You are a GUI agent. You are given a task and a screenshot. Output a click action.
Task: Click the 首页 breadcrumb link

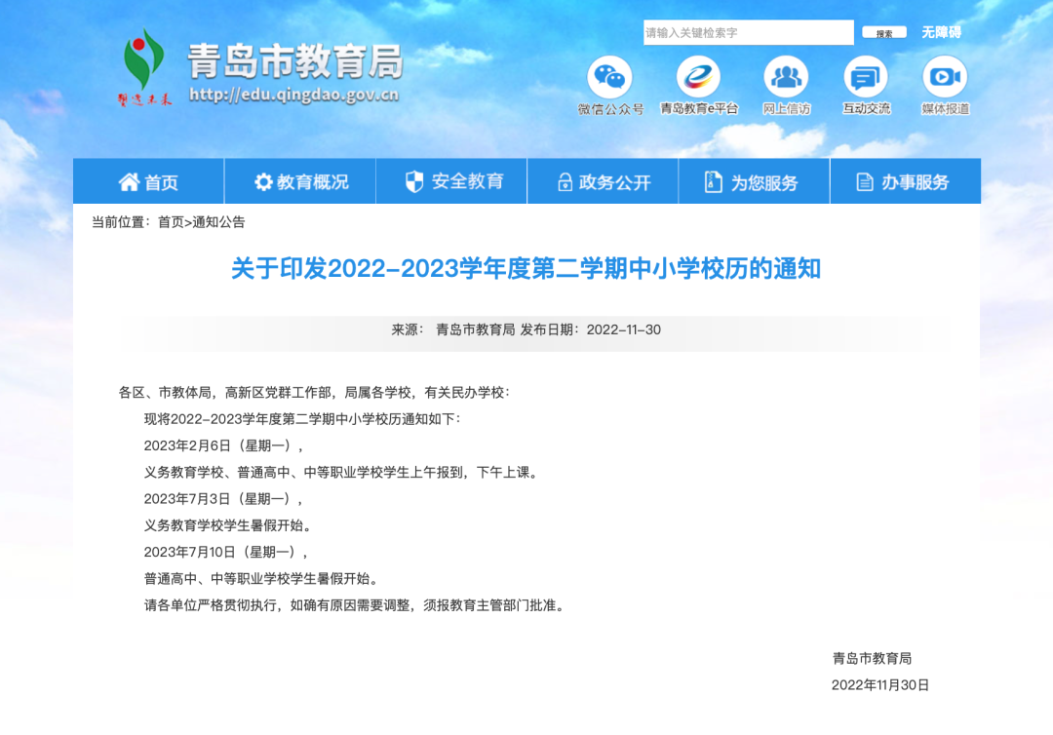coord(171,222)
